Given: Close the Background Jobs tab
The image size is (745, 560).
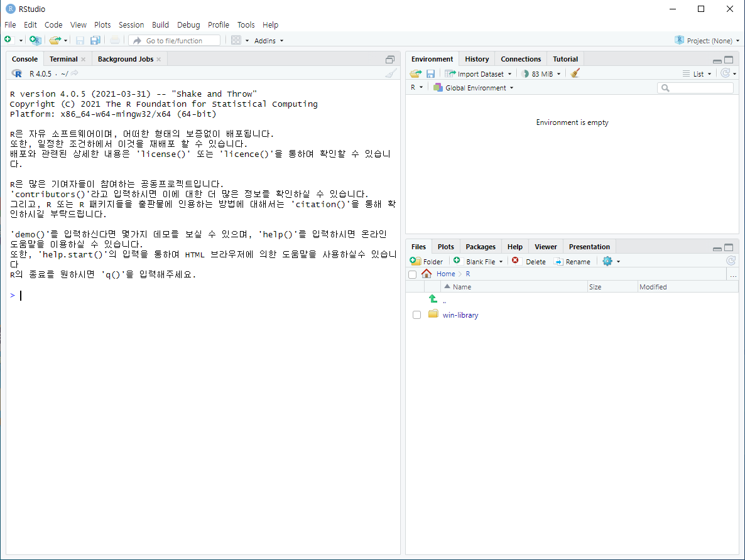Looking at the screenshot, I should point(159,60).
